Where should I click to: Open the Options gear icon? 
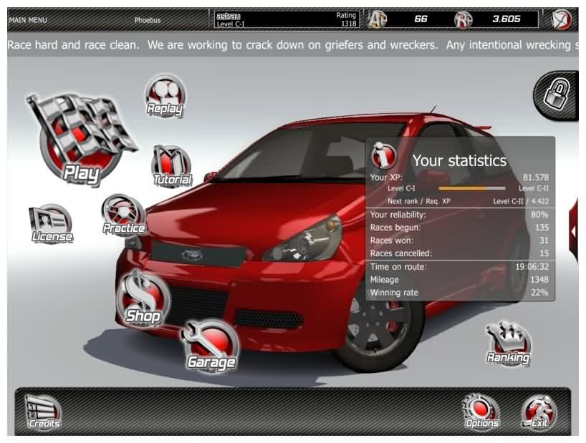(481, 412)
